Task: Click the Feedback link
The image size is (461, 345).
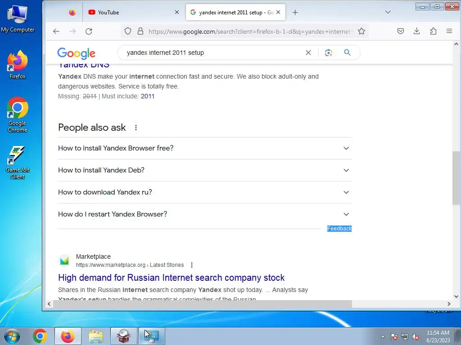Action: pyautogui.click(x=339, y=229)
